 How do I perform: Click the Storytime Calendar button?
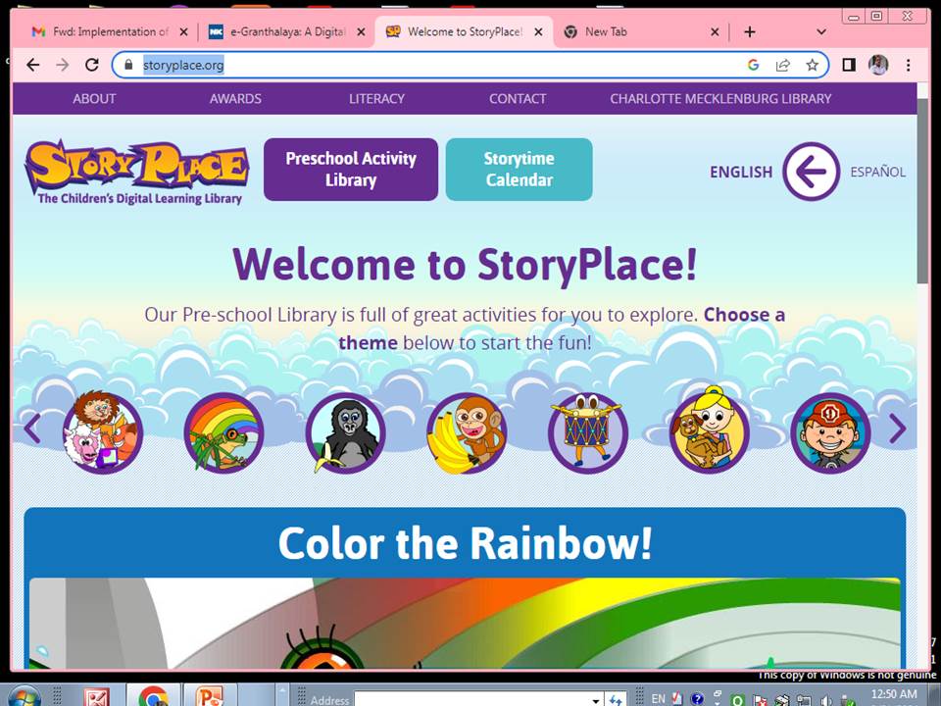point(519,170)
